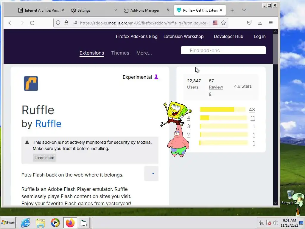The width and height of the screenshot is (305, 229).
Task: Launch Internet Explorer from taskbar
Action: pos(26,222)
